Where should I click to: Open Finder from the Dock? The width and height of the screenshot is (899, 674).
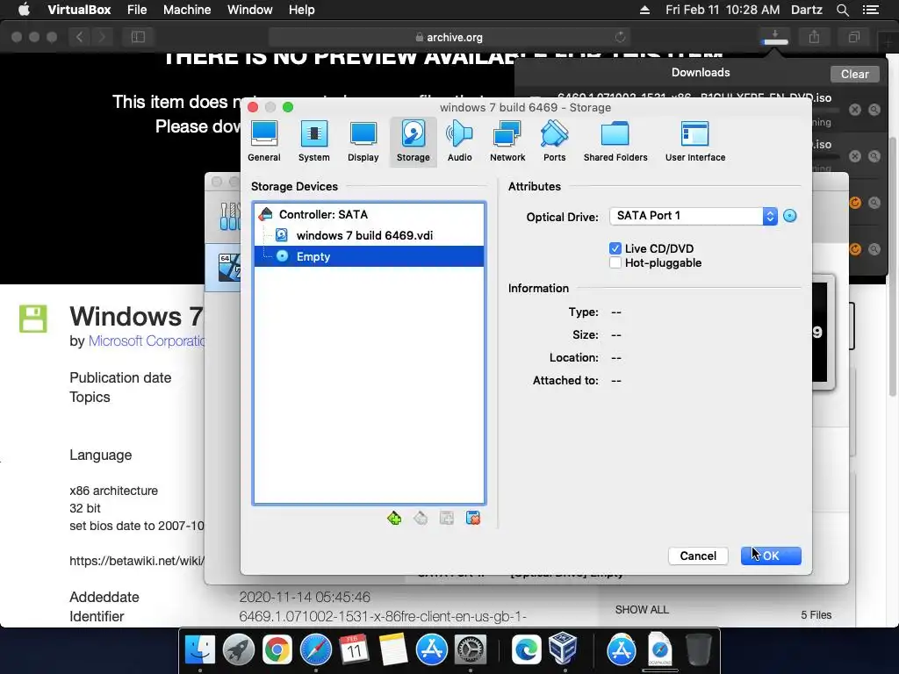(x=199, y=650)
